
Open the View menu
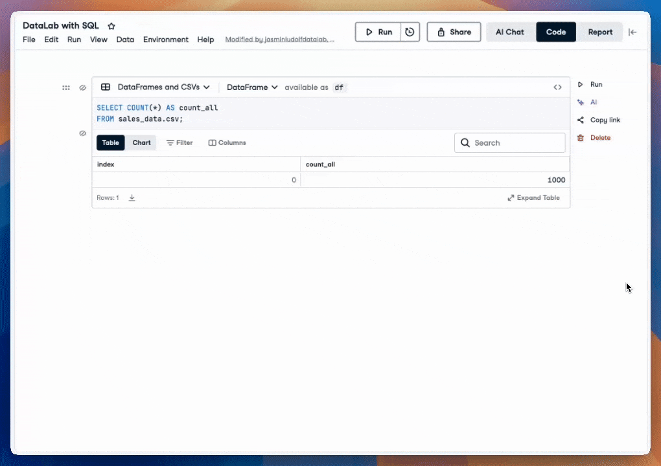coord(99,39)
